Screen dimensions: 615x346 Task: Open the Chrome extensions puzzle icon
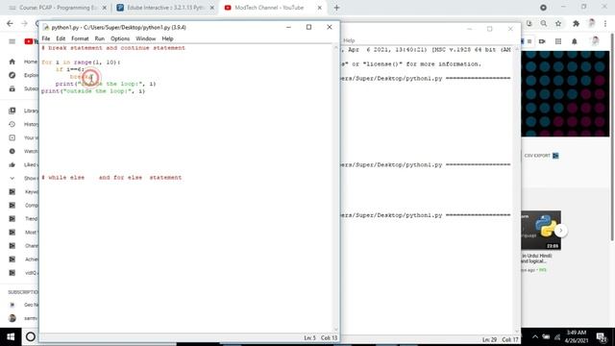click(576, 23)
